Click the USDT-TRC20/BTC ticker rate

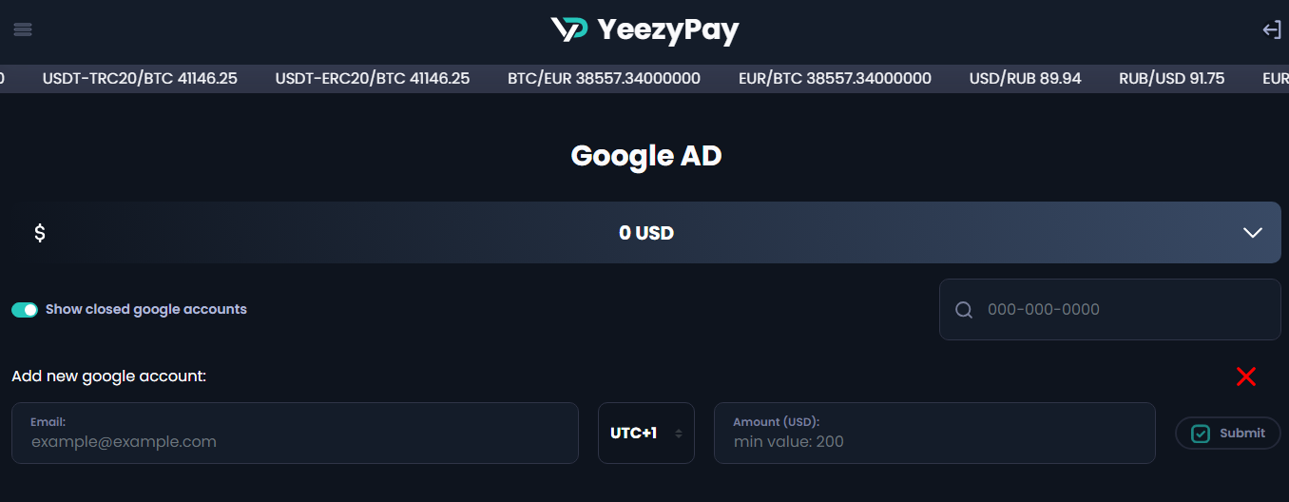(140, 78)
